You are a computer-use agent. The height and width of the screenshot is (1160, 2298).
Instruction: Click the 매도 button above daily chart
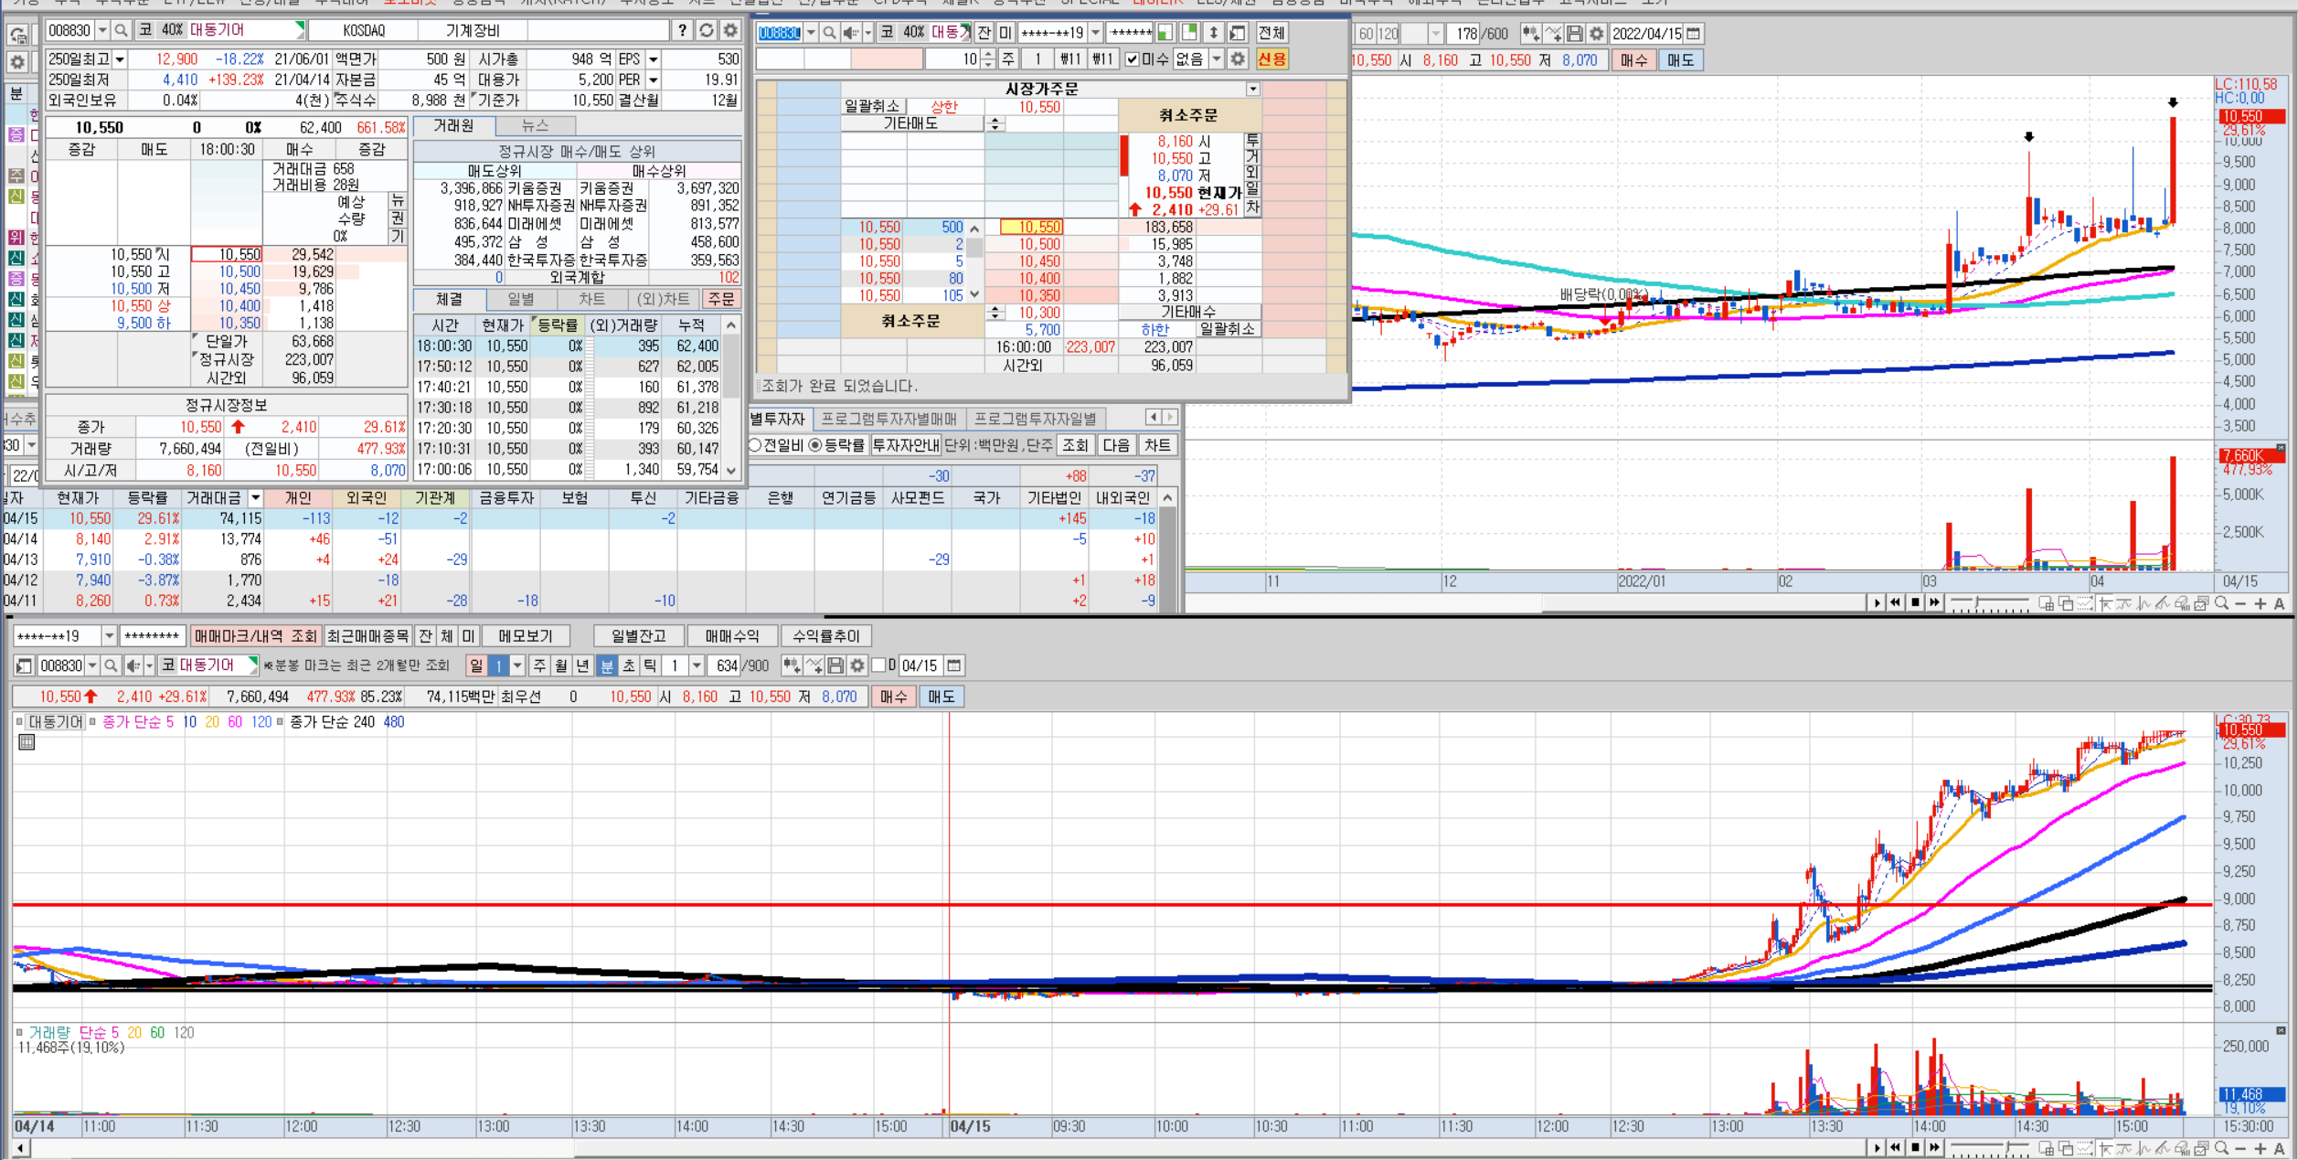[1680, 60]
